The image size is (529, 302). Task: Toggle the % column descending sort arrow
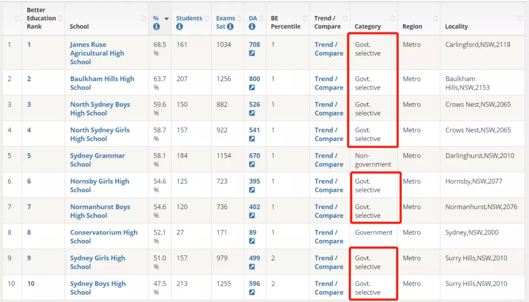pyautogui.click(x=167, y=19)
